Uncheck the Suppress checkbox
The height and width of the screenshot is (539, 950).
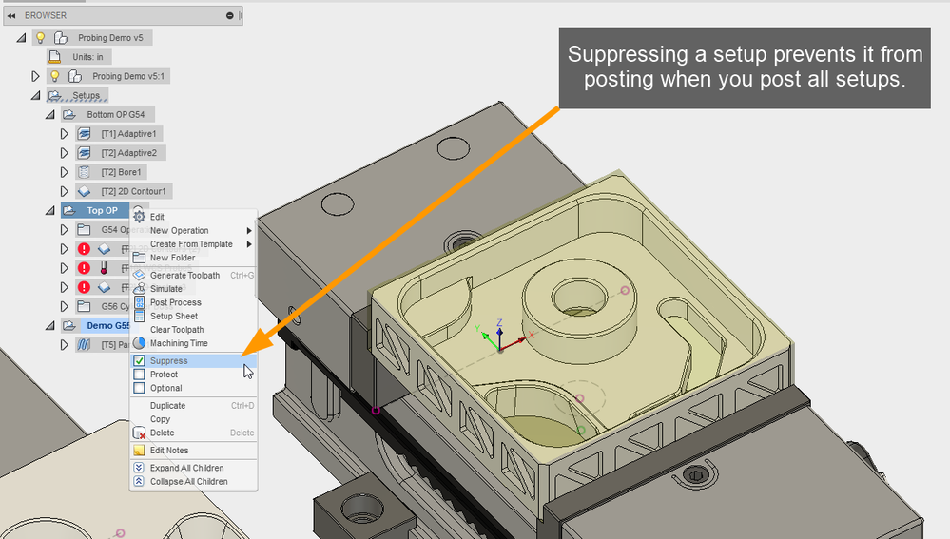click(140, 360)
